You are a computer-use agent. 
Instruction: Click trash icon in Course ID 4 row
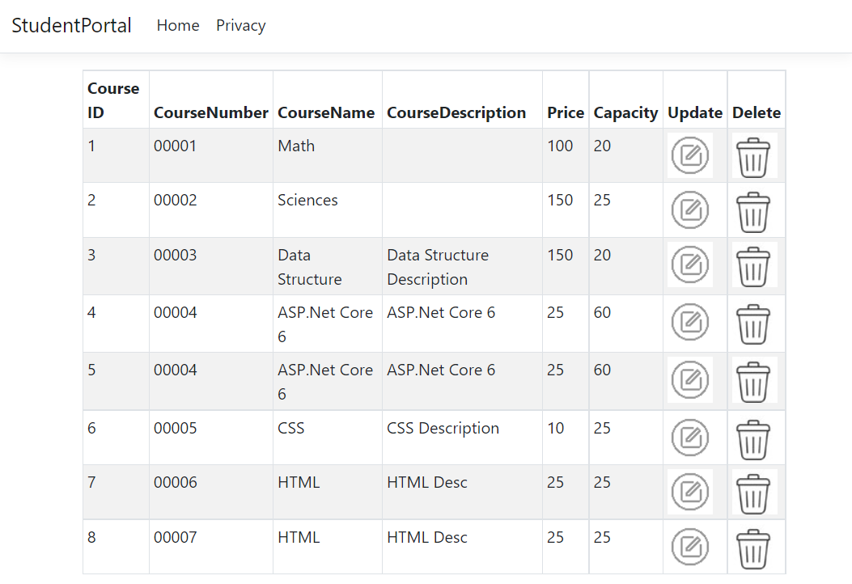point(753,324)
